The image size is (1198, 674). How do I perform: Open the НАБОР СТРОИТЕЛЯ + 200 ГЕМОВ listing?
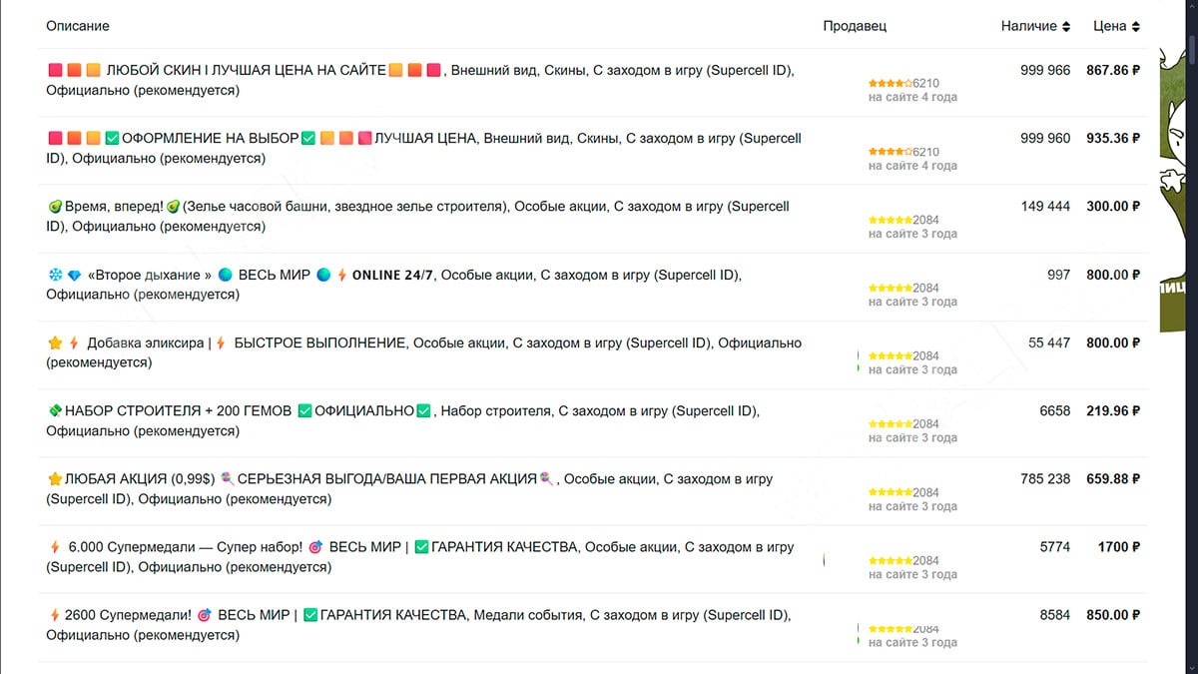(593, 421)
